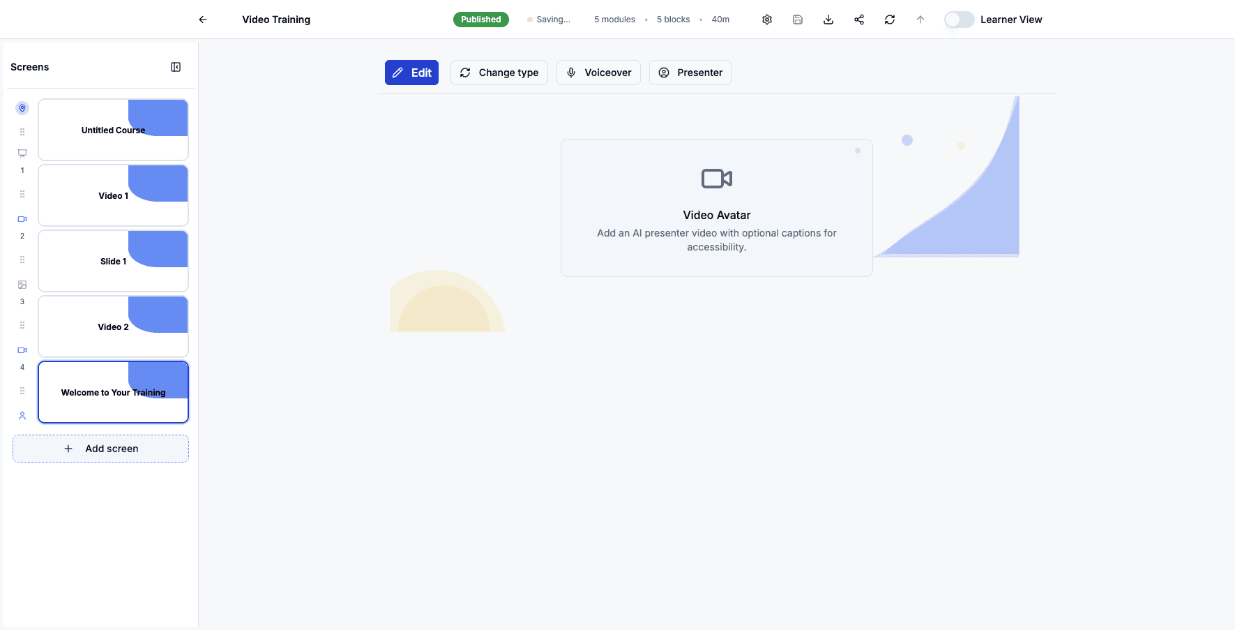Click the upload arrow icon in the toolbar
This screenshot has width=1235, height=630.
tap(920, 19)
